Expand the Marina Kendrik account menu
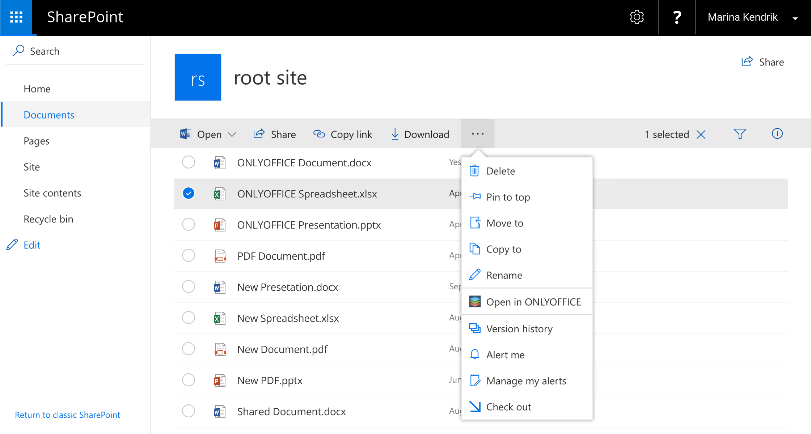This screenshot has width=811, height=434. [795, 18]
